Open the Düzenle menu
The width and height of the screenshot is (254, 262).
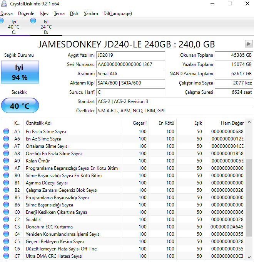(26, 14)
